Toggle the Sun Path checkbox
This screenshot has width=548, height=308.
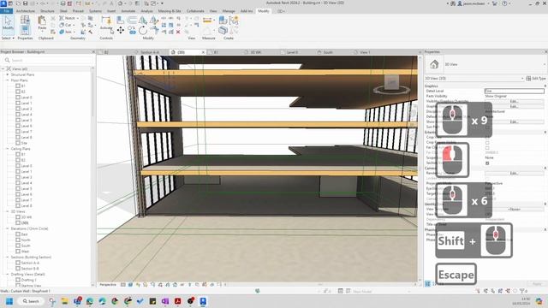point(487,127)
